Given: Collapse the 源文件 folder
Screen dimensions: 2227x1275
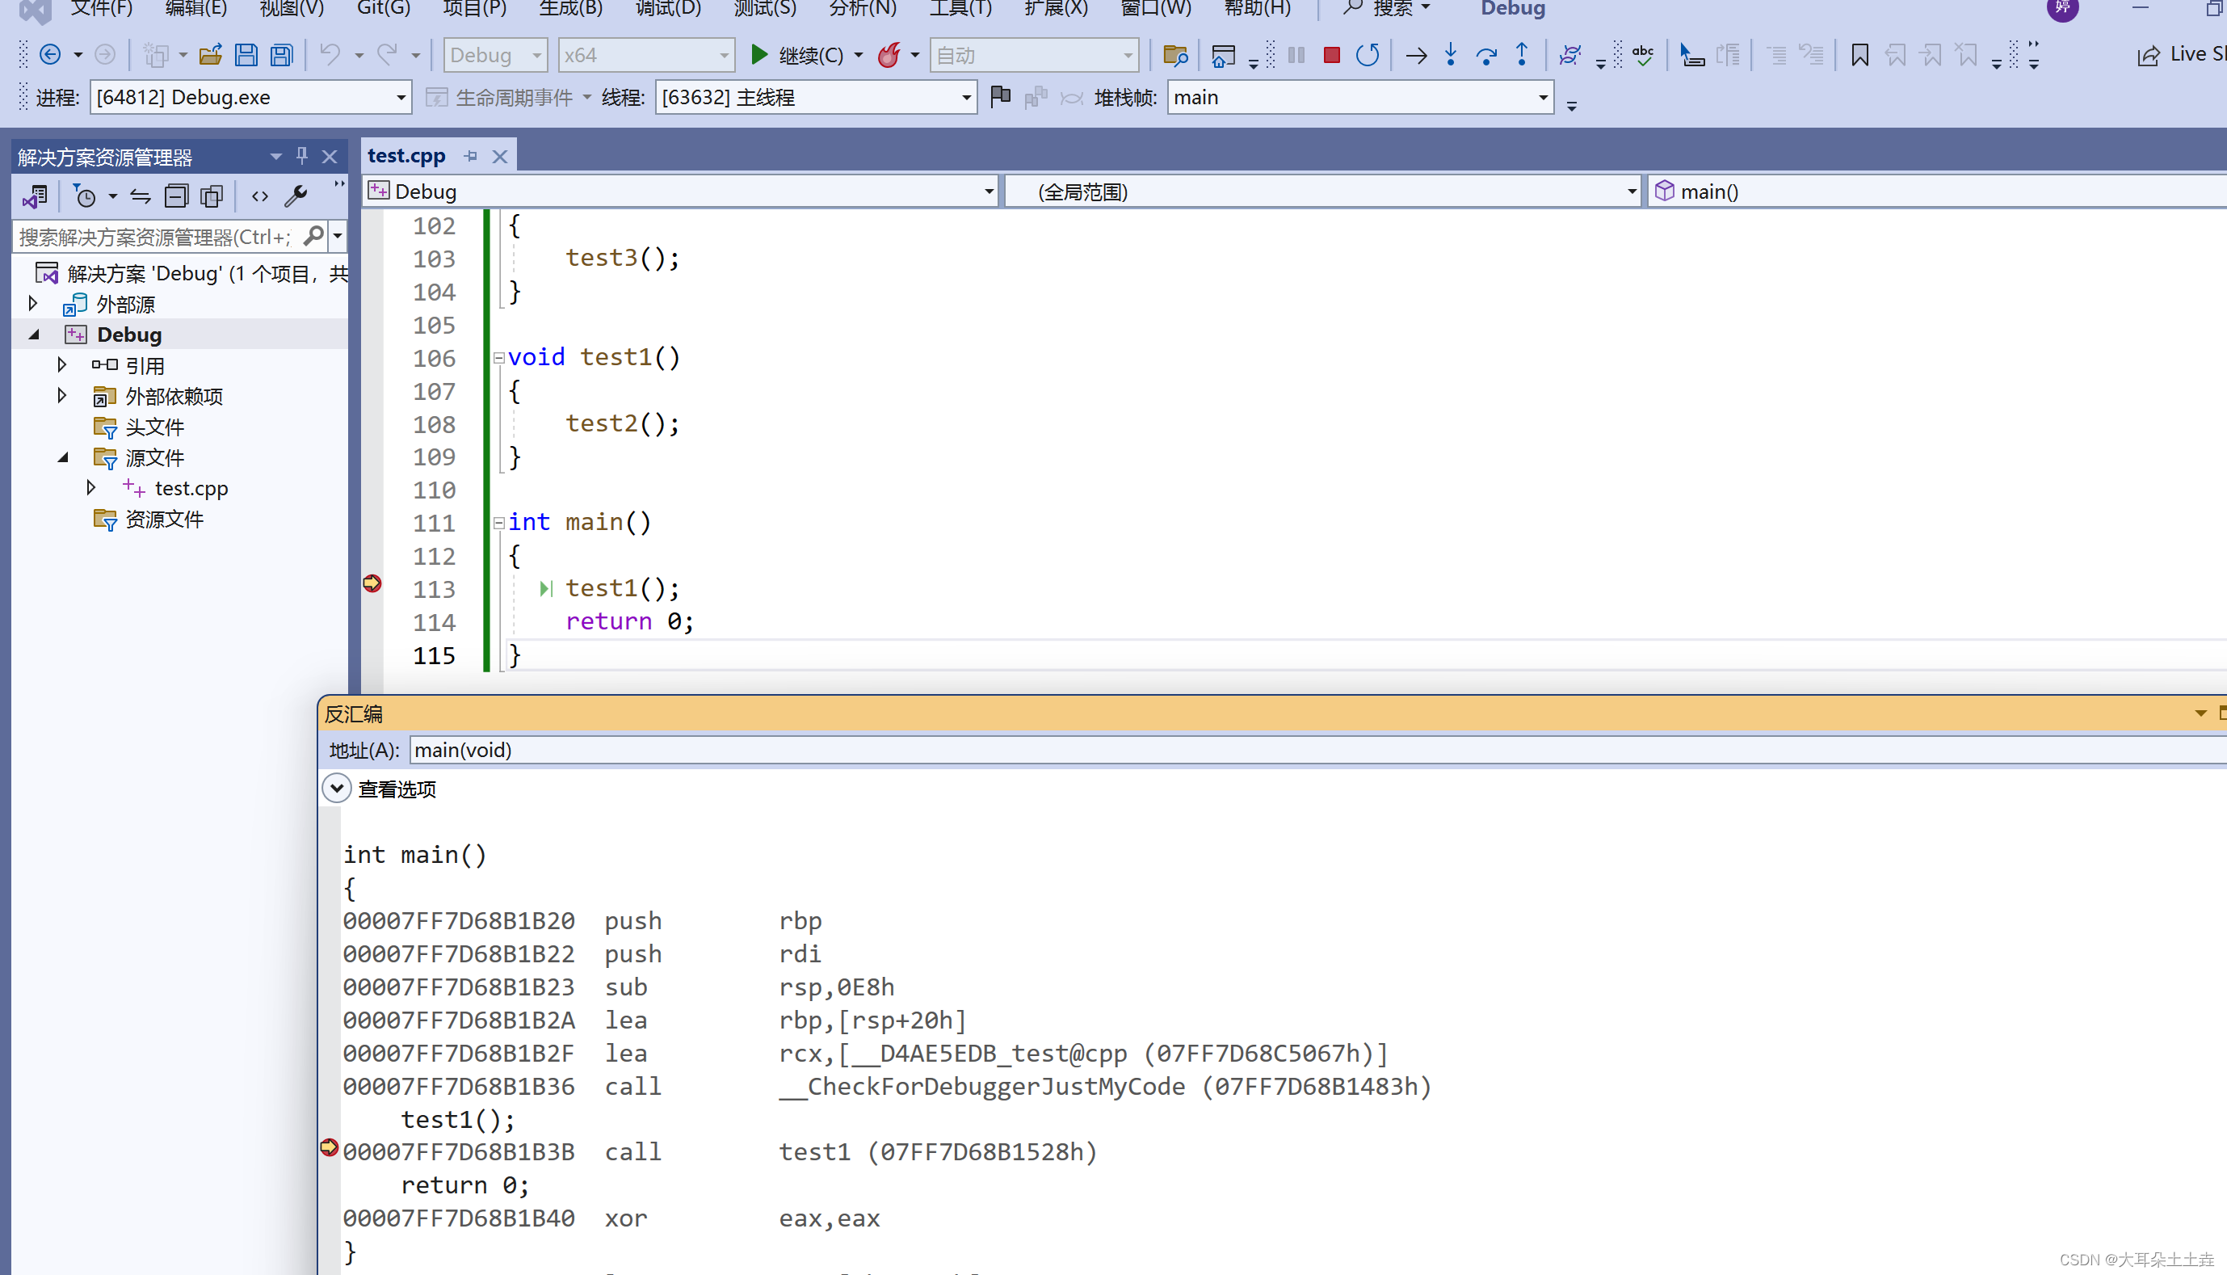Looking at the screenshot, I should pyautogui.click(x=63, y=457).
